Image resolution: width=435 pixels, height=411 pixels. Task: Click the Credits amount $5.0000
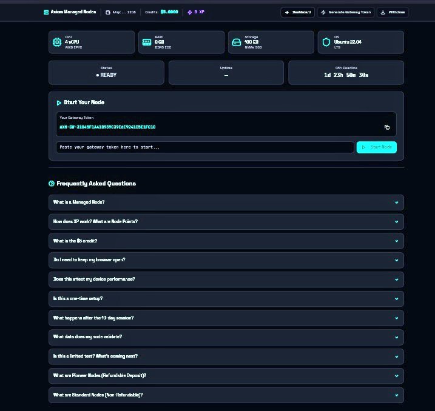pyautogui.click(x=169, y=12)
